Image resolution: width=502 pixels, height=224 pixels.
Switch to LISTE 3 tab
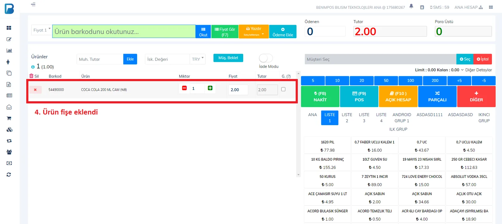(x=364, y=118)
